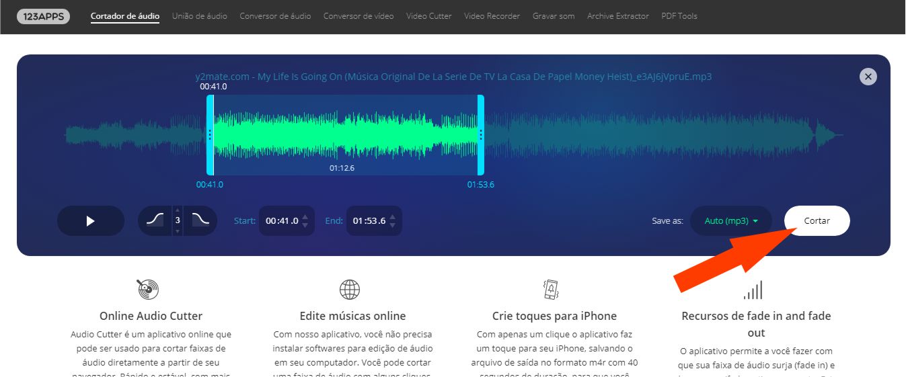
Task: Click the vinyl record Online Audio Cutter icon
Action: click(148, 290)
